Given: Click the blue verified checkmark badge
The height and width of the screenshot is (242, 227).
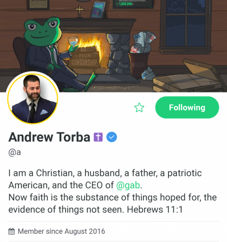Looking at the screenshot, I should point(112,137).
